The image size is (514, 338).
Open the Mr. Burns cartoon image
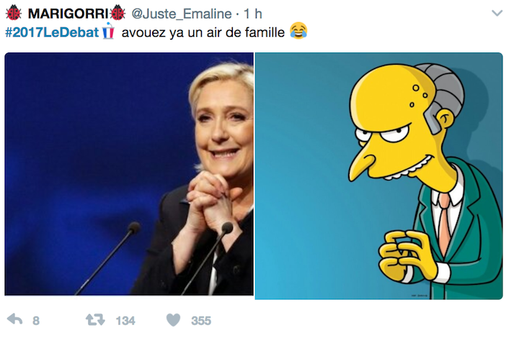click(378, 176)
